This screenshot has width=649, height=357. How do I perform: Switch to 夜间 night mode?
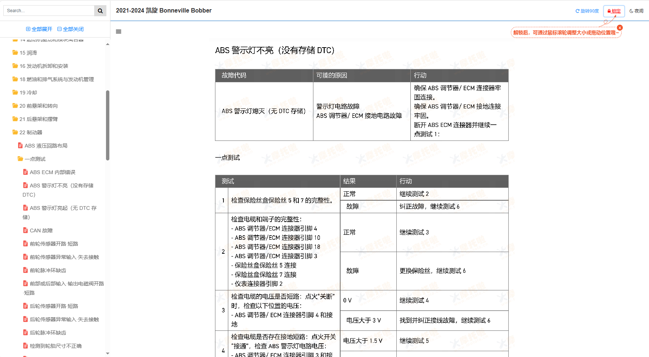[636, 11]
